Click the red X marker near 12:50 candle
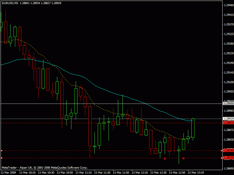234x175 pixels. tap(183, 158)
